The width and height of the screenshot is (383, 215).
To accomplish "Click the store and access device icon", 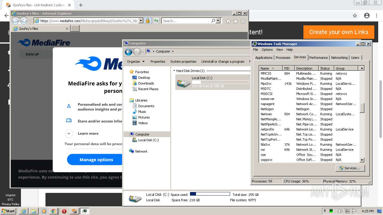I will 69,121.
